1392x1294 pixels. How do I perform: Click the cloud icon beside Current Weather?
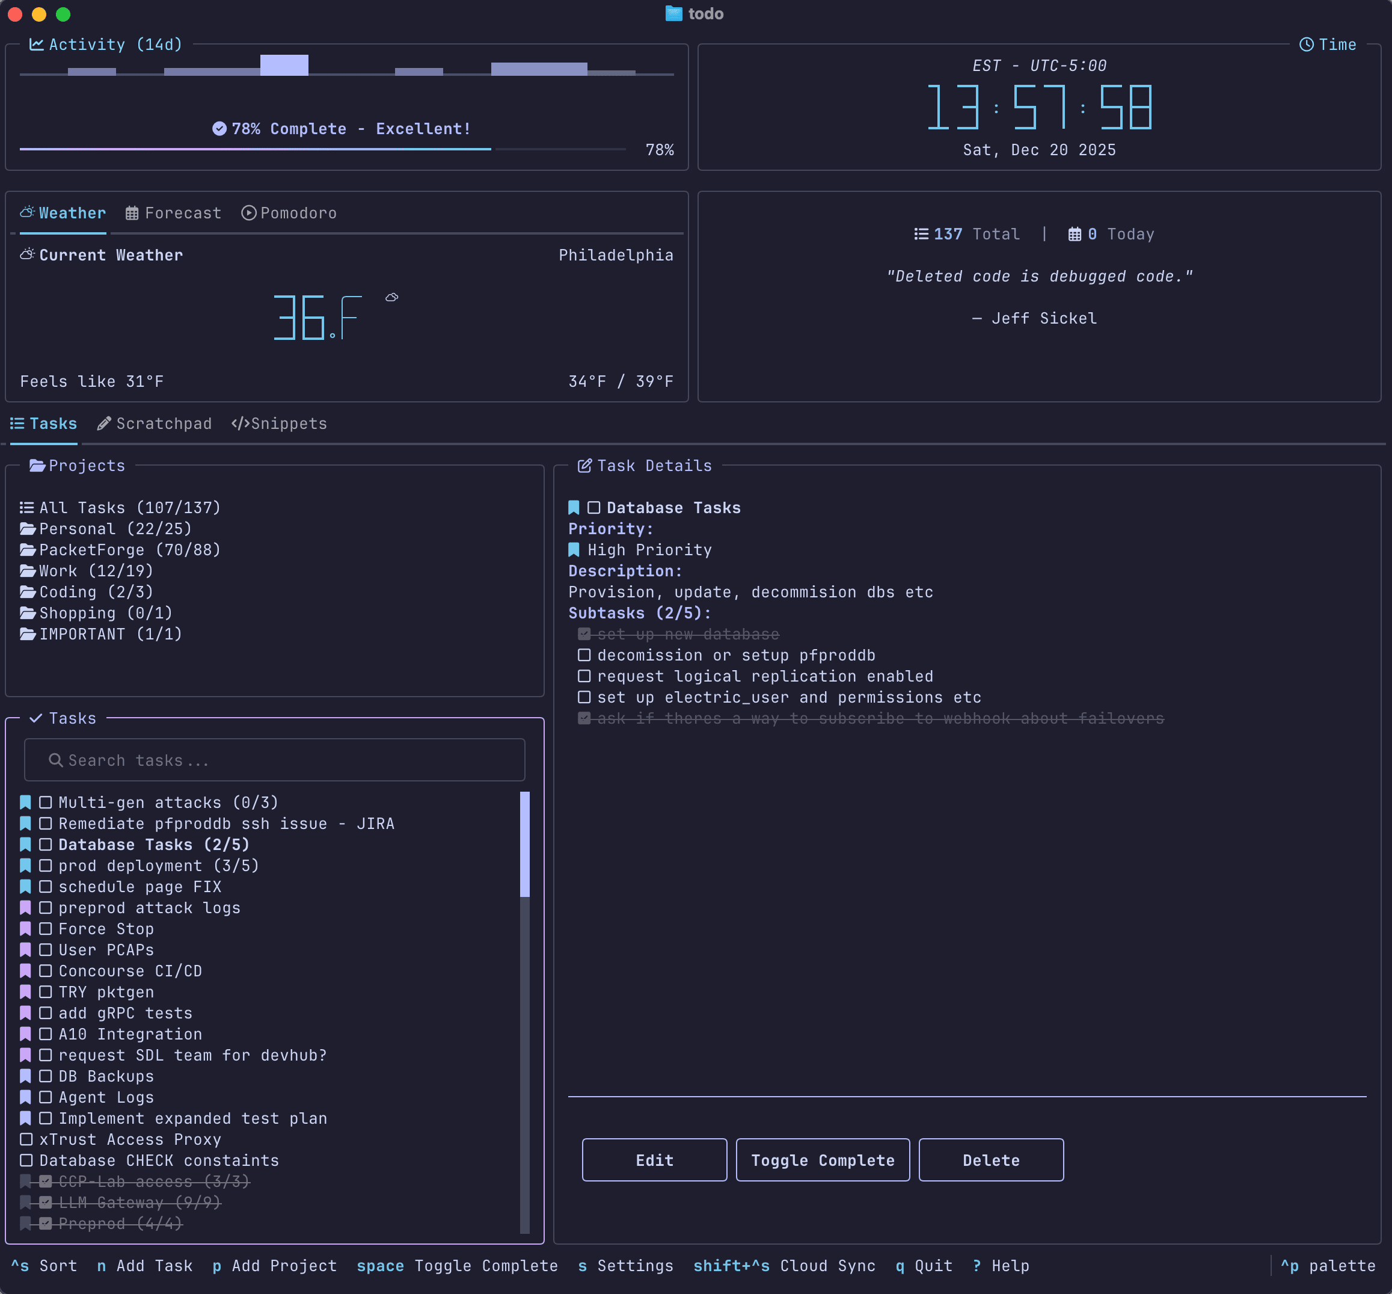coord(26,253)
